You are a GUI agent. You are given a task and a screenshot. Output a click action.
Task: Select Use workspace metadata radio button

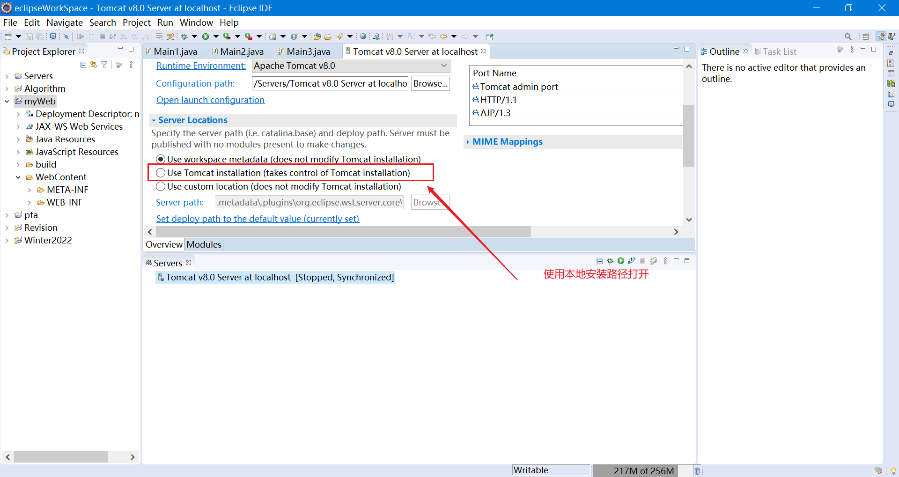point(161,159)
